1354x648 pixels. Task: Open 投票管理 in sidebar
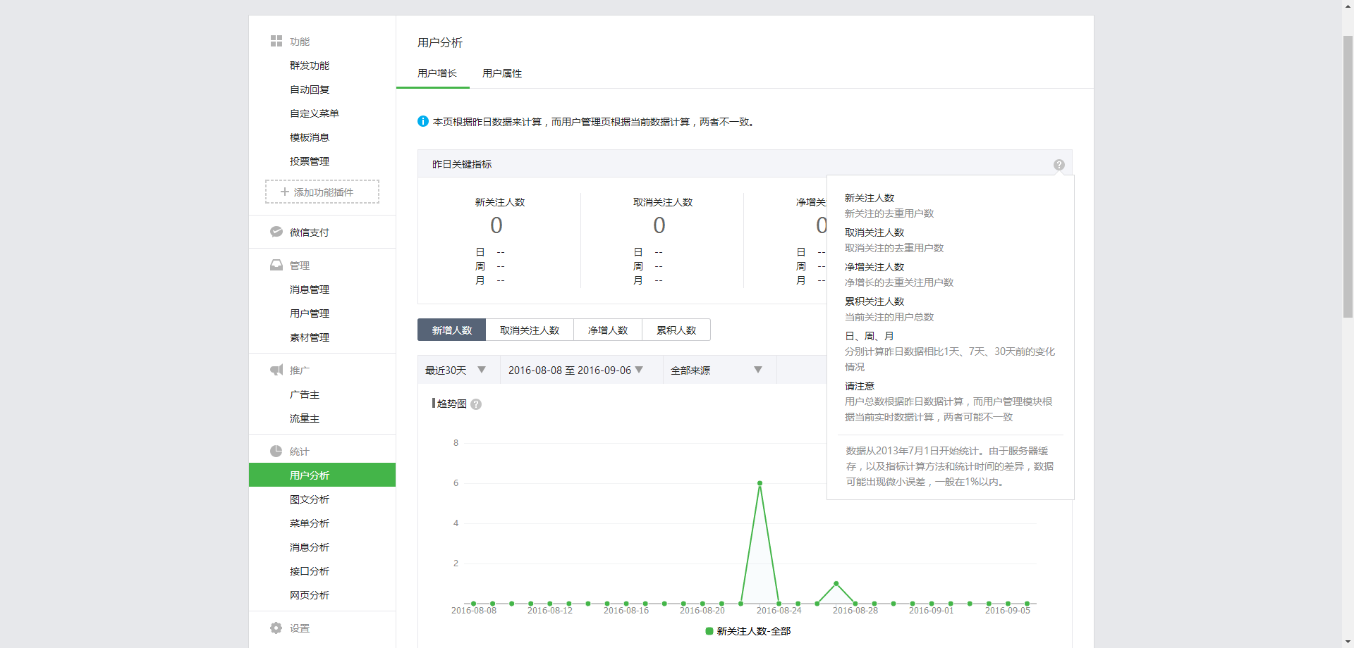click(310, 161)
